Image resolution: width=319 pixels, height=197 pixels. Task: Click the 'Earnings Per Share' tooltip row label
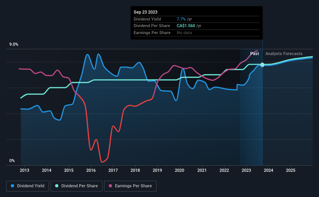[x=152, y=33]
